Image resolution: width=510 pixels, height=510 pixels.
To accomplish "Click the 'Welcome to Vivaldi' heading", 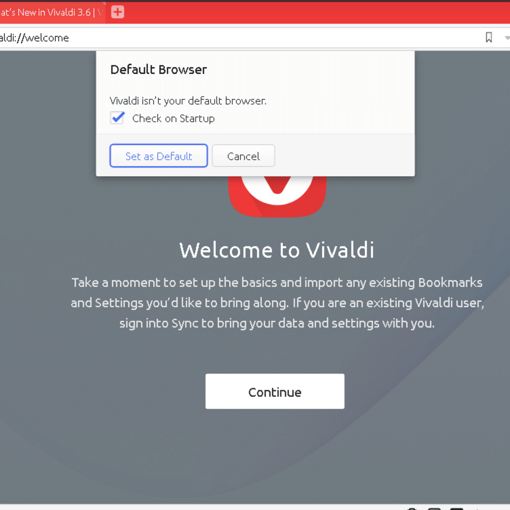I will point(277,250).
